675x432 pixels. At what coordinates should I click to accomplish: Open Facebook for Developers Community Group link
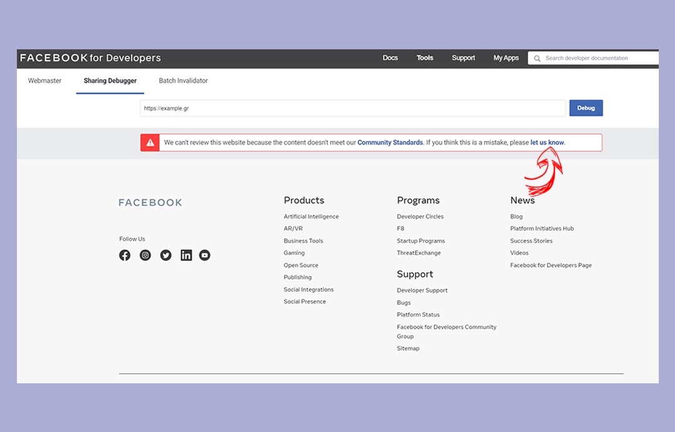coord(446,332)
